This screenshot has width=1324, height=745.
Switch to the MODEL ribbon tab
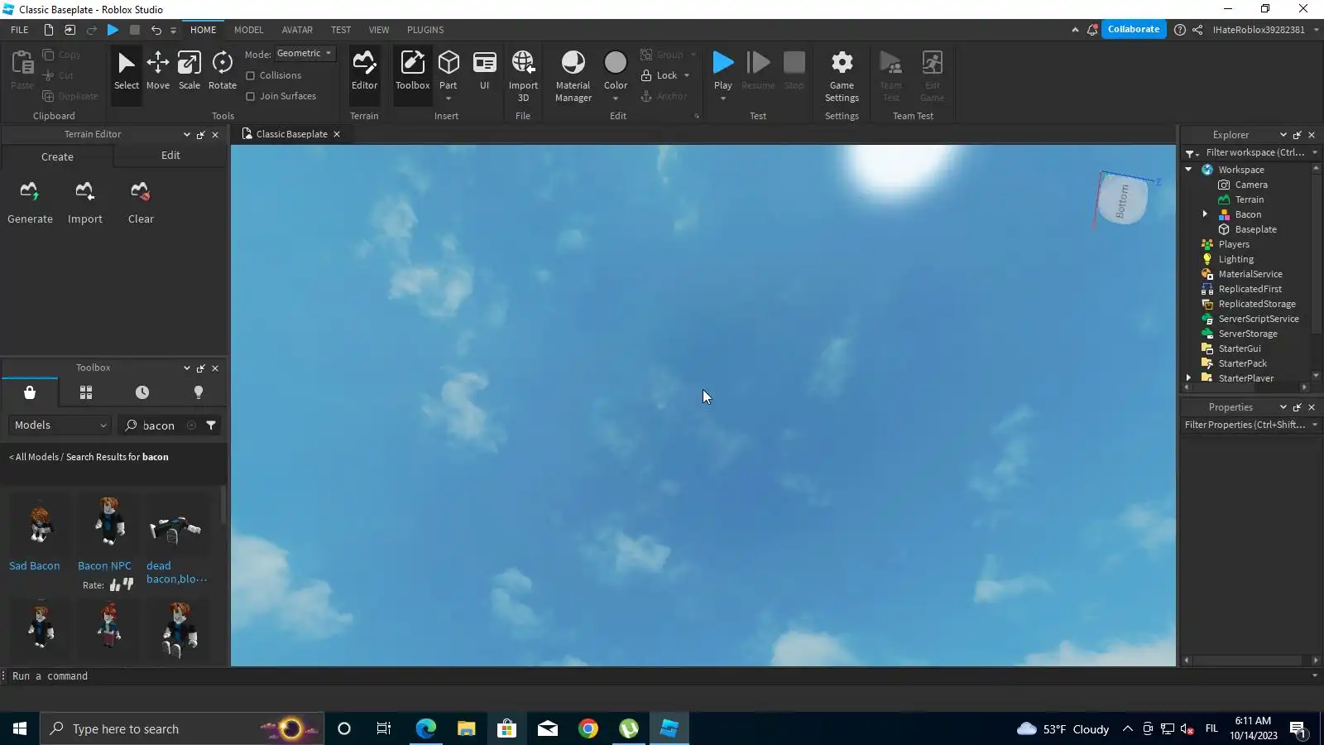248,30
